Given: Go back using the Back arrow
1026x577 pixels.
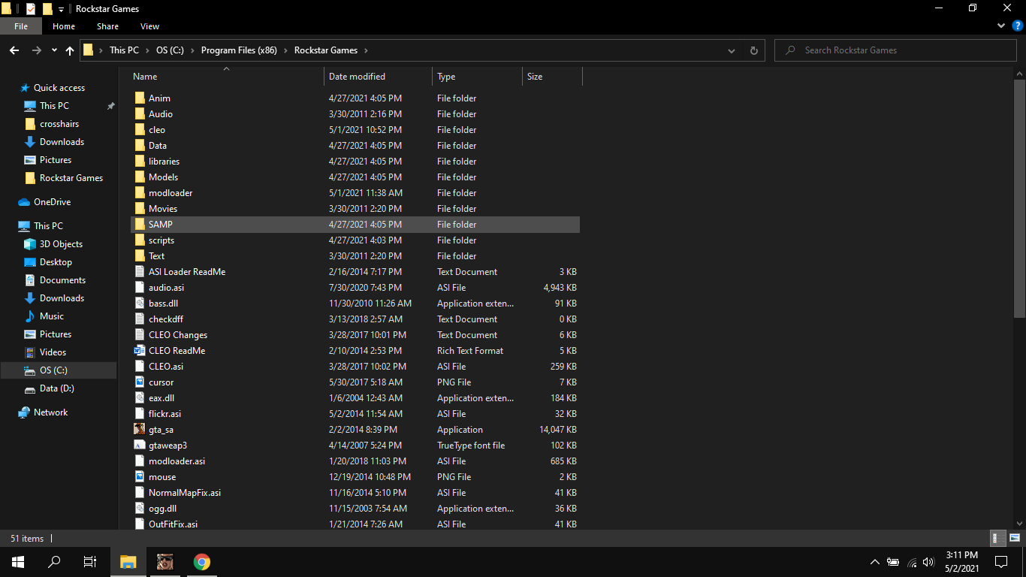Looking at the screenshot, I should [14, 50].
